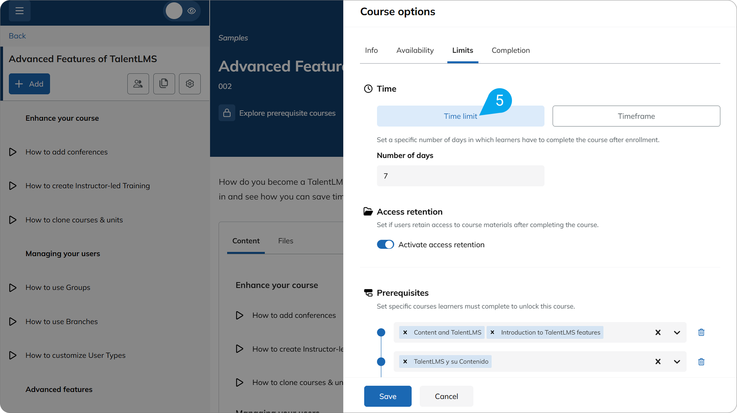Remove TalentLMS y su Contenido tag
The height and width of the screenshot is (413, 737).
(405, 361)
